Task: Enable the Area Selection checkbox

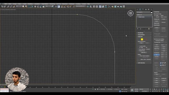Action: [138, 49]
